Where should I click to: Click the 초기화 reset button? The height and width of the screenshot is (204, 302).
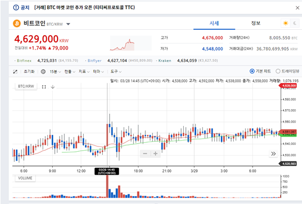(x=29, y=71)
